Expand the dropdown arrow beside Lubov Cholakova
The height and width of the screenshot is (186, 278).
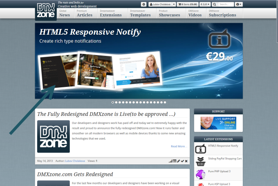(x=174, y=4)
